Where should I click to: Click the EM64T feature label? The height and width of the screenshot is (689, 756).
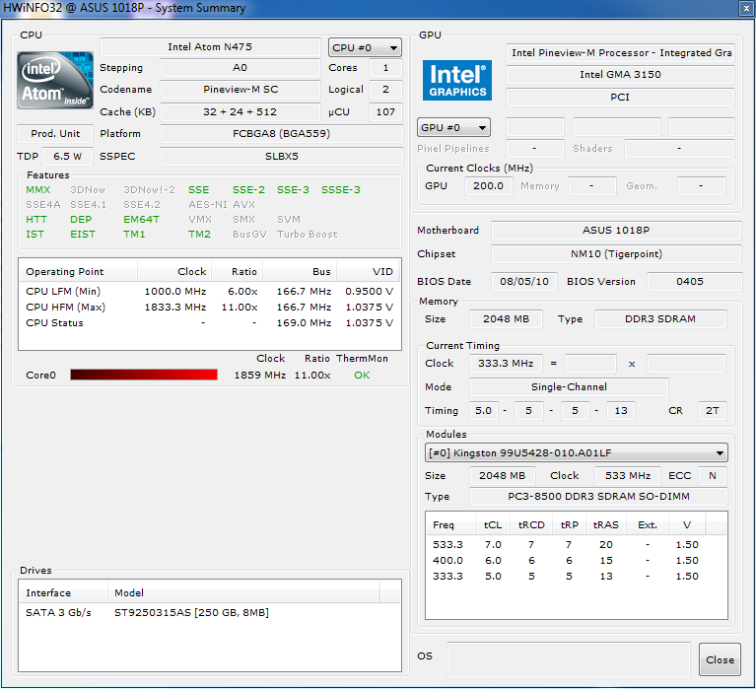pos(141,220)
